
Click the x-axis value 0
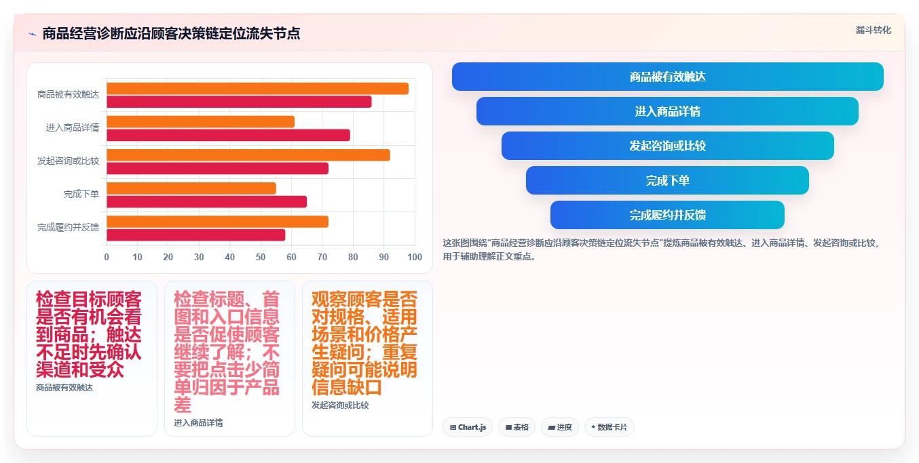coord(107,258)
